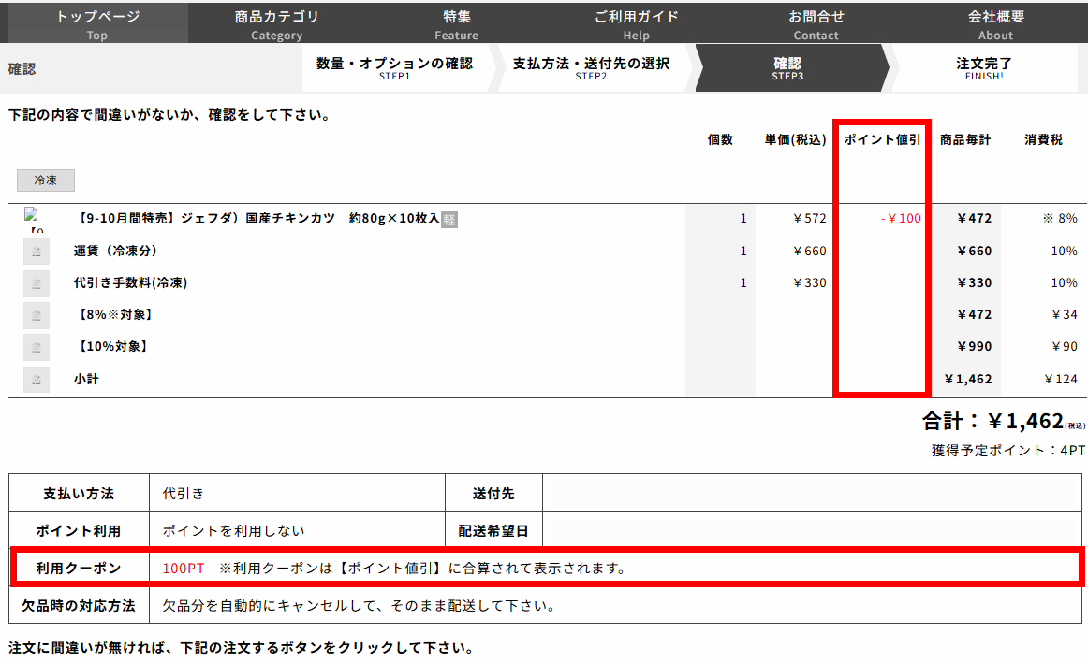Screen dimensions: 1088x663
Task: Click the 代引き手数料(冷凍) row label
Action: 130,282
